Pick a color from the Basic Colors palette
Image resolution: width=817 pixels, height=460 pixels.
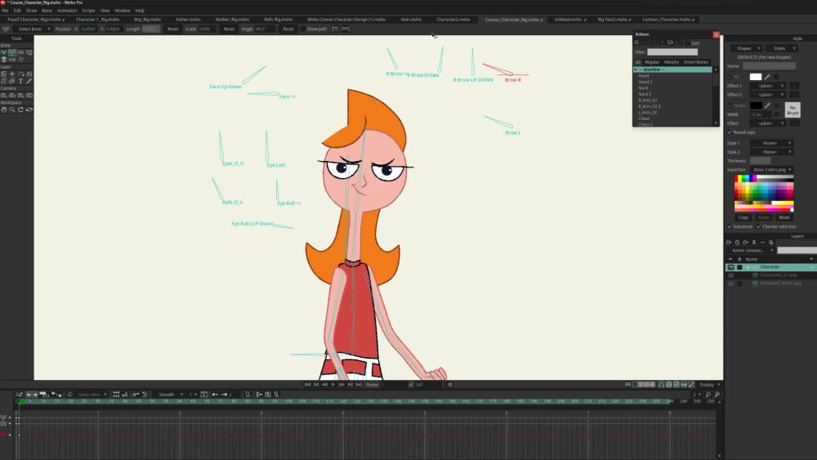(764, 194)
